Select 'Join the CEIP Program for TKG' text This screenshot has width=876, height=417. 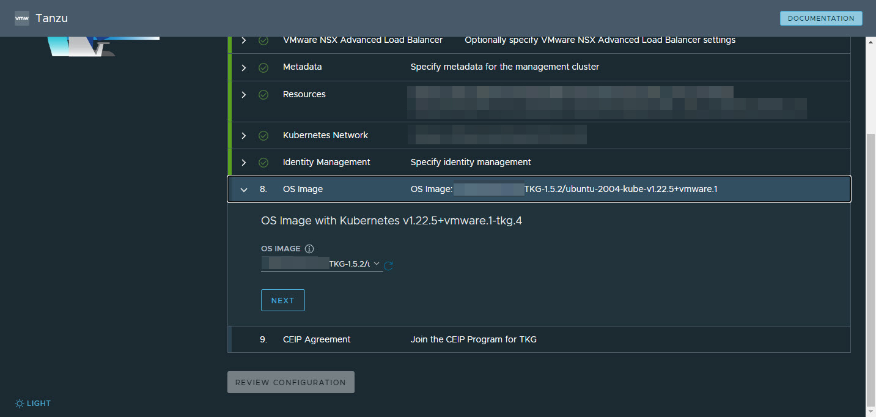click(x=474, y=339)
